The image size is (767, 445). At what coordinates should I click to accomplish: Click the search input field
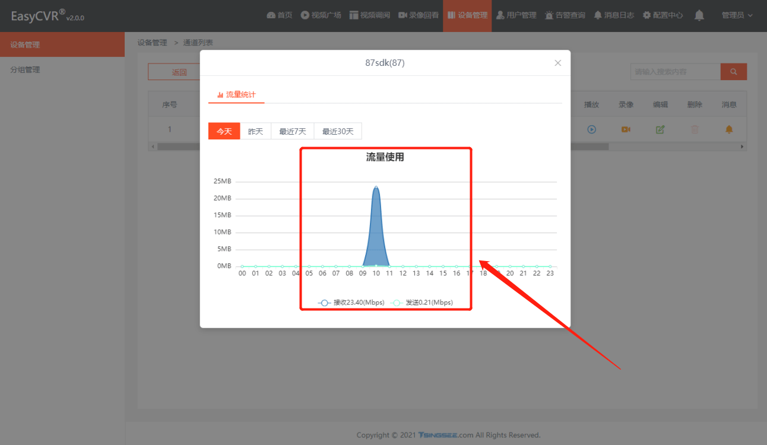click(675, 72)
